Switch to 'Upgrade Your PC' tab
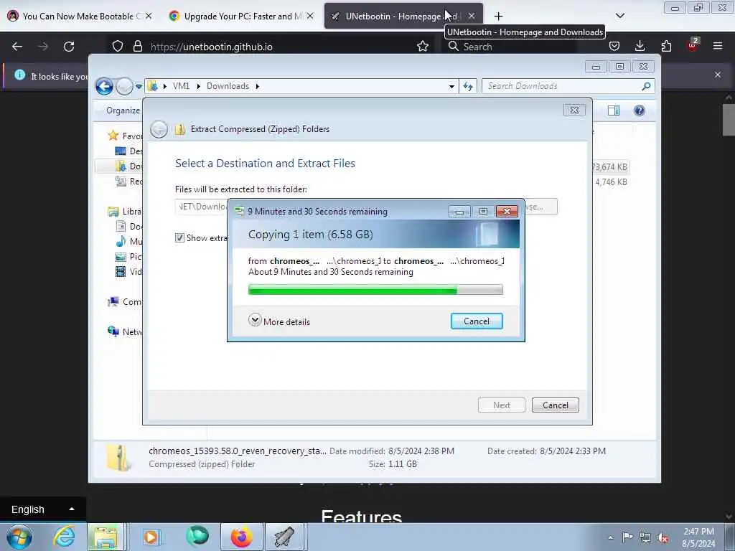The image size is (735, 551). tap(241, 17)
